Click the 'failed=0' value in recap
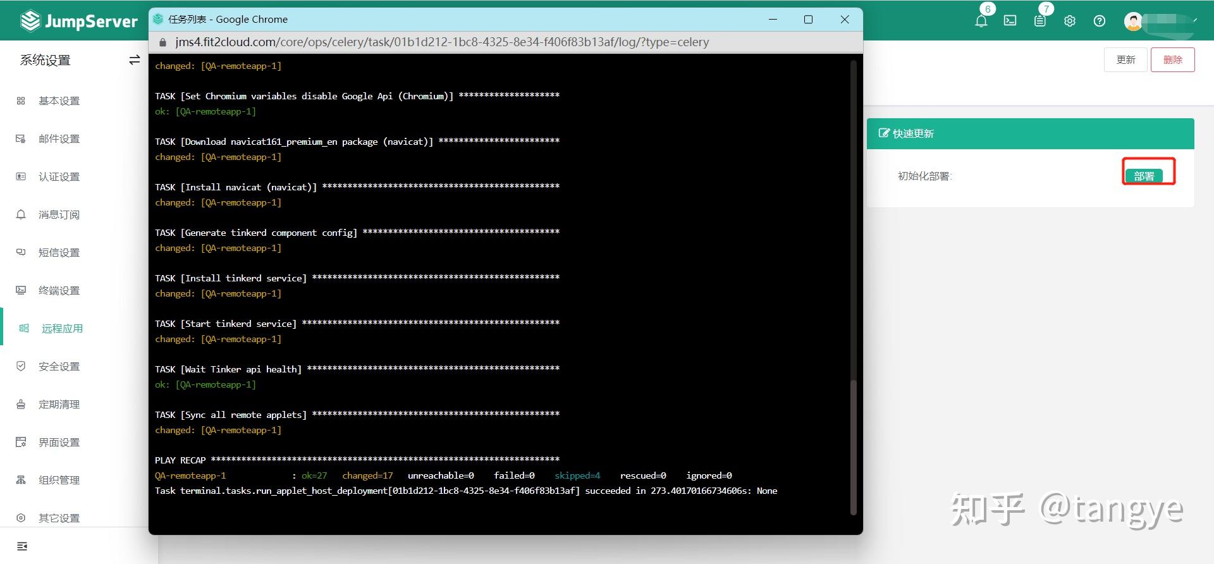Image resolution: width=1214 pixels, height=564 pixels. (x=514, y=475)
